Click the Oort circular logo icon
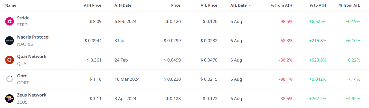 [x=10, y=79]
